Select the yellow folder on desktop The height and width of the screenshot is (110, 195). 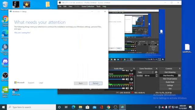[48, 5]
